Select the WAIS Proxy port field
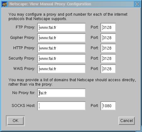Screen dimensions: 142x132 pos(108,69)
